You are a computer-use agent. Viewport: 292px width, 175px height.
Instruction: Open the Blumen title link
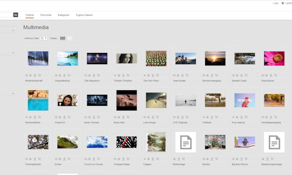pos(206,164)
